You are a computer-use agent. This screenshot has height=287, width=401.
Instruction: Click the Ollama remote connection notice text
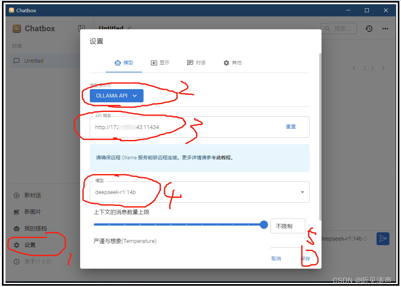tap(165, 158)
